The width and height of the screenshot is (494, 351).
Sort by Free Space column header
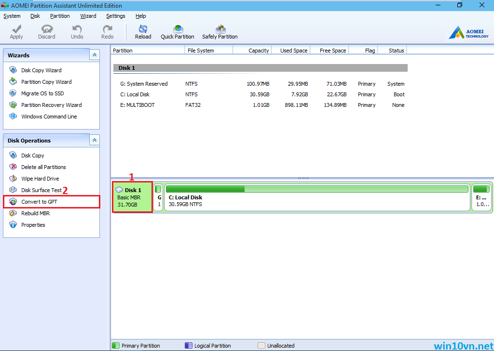[x=329, y=51]
